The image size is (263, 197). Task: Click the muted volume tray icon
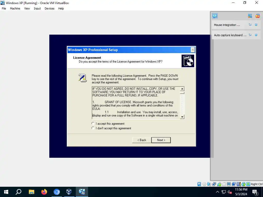[229, 192]
